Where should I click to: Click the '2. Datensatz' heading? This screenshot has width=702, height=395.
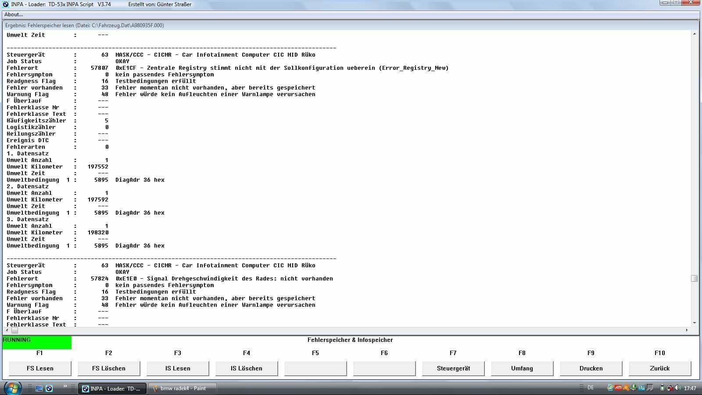(x=28, y=187)
